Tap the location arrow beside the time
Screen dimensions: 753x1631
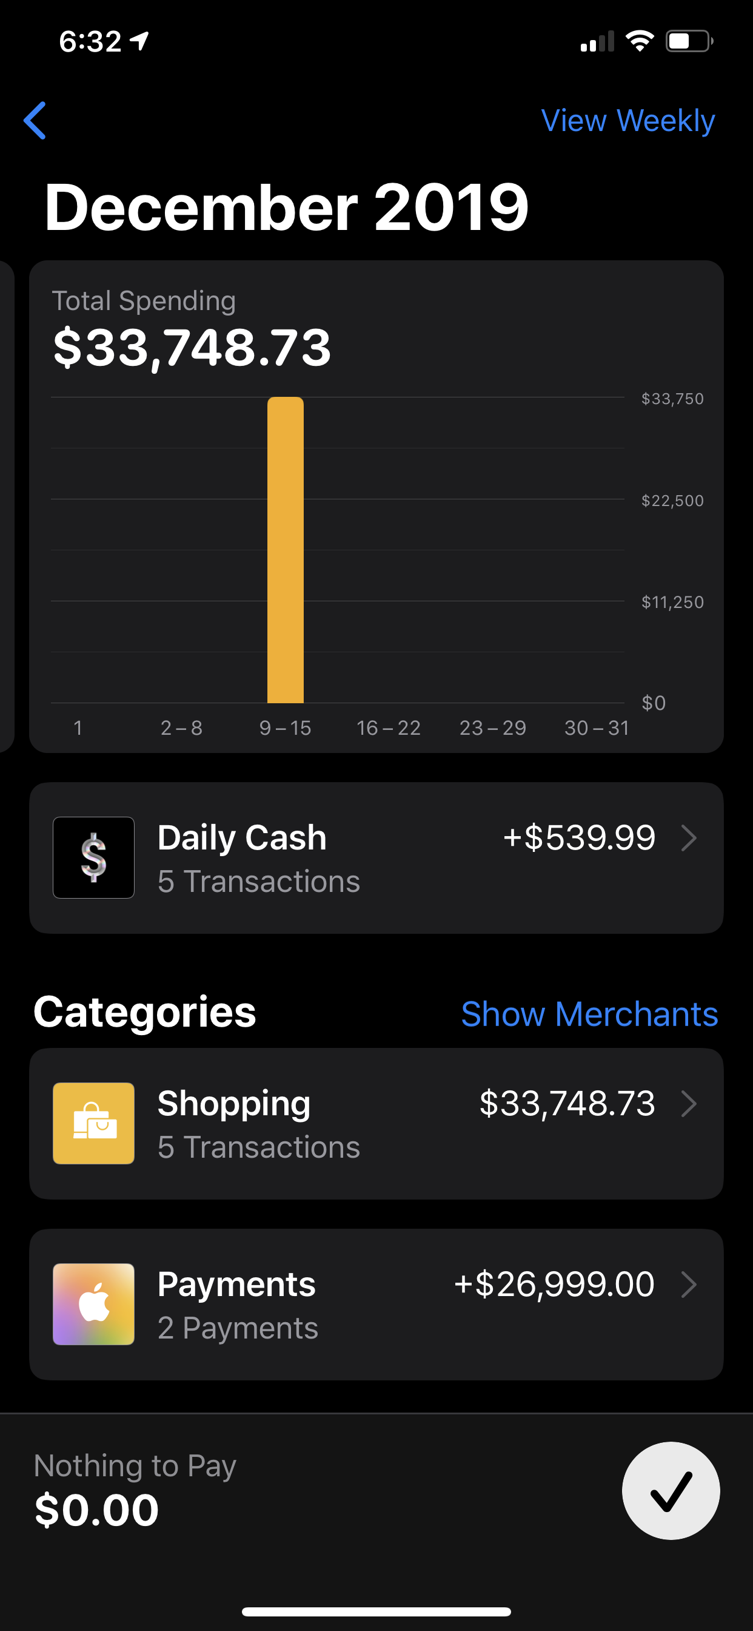pos(139,42)
